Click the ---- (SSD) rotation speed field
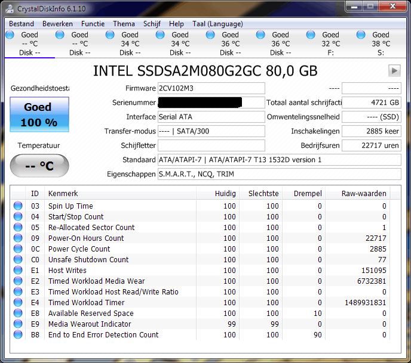 pos(372,117)
